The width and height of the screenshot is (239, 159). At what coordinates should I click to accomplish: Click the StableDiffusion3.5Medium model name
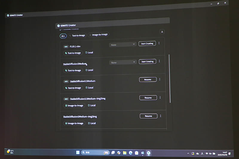[x=82, y=81]
